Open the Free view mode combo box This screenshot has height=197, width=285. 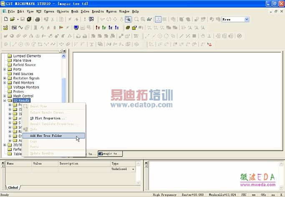point(247,19)
